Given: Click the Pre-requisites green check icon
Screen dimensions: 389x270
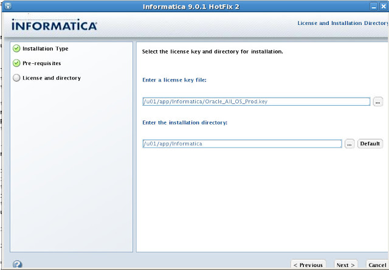Looking at the screenshot, I should coord(16,63).
